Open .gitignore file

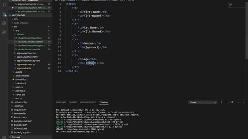point(19,106)
